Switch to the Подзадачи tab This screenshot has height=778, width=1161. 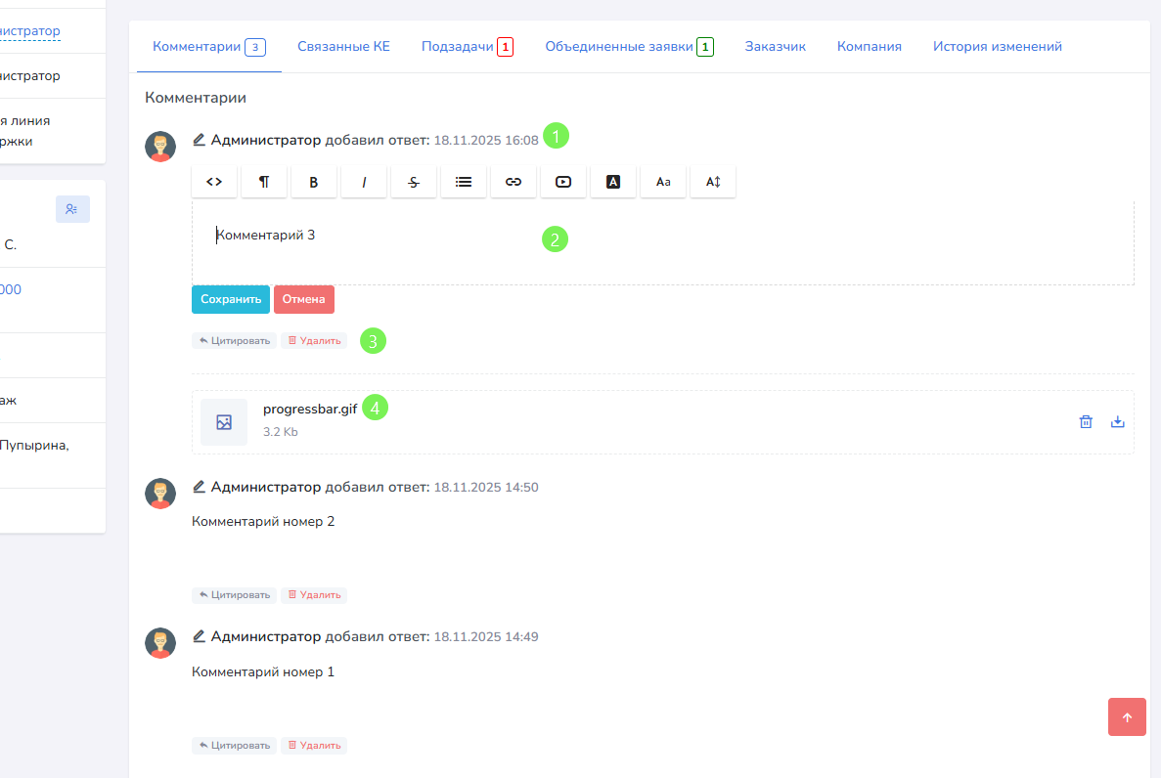[x=467, y=47]
